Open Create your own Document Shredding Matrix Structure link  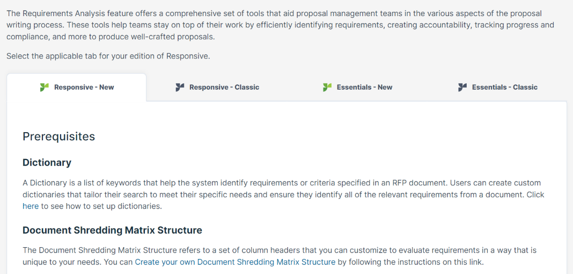coord(235,262)
